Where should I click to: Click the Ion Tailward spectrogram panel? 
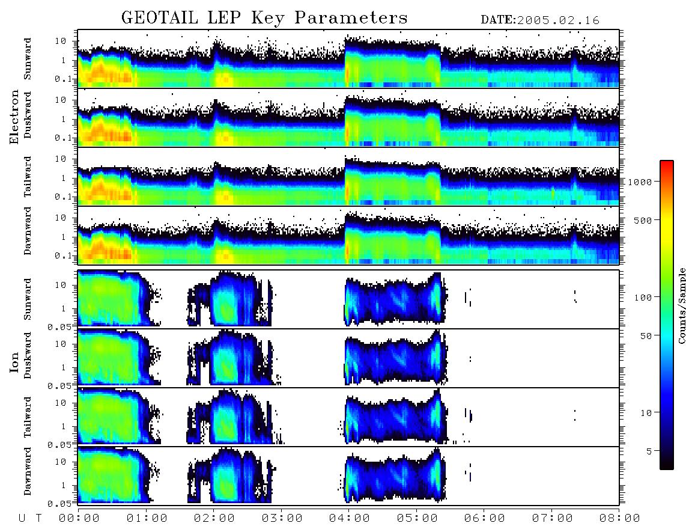tap(348, 417)
